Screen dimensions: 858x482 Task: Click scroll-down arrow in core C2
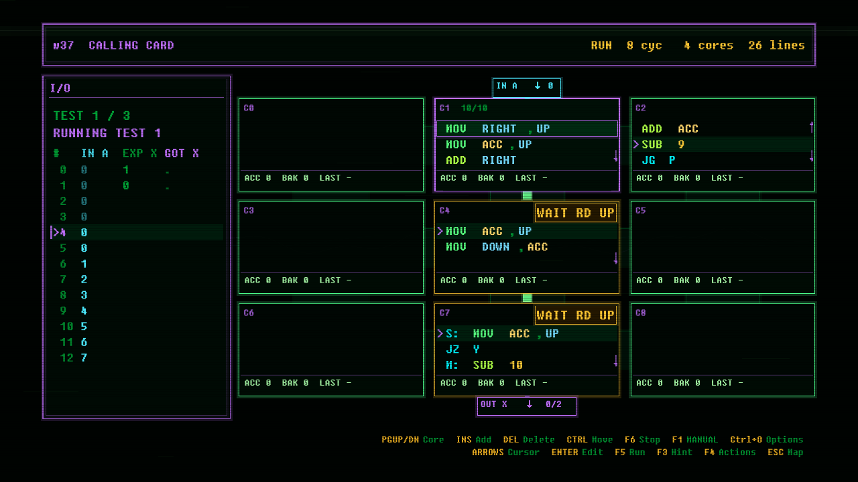click(x=812, y=156)
